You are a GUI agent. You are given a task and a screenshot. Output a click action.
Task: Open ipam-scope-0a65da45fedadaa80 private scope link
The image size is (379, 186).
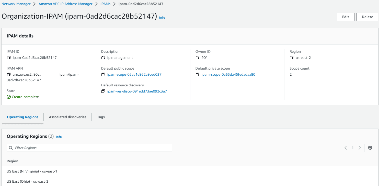coord(228,75)
